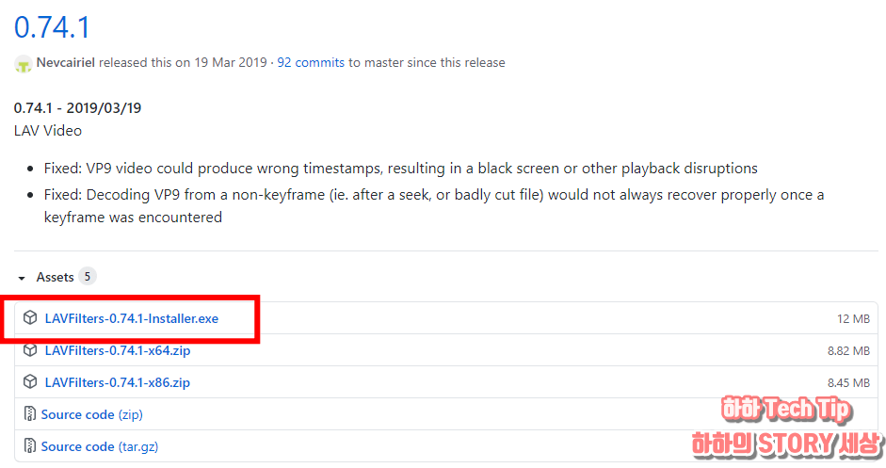Open the 0.74.1 release title link

click(x=52, y=27)
